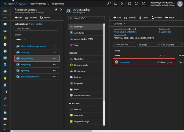Open dsrgocdrg resource group
Viewport: 184px width, 132px height.
click(x=26, y=65)
